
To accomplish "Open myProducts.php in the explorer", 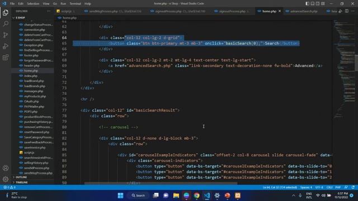I will (35, 97).
